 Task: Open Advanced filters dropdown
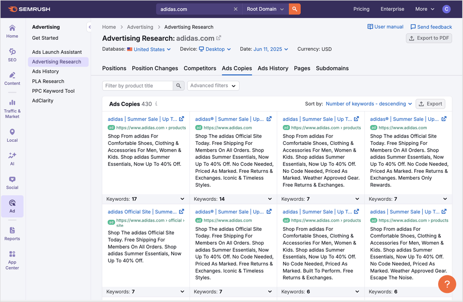point(213,86)
